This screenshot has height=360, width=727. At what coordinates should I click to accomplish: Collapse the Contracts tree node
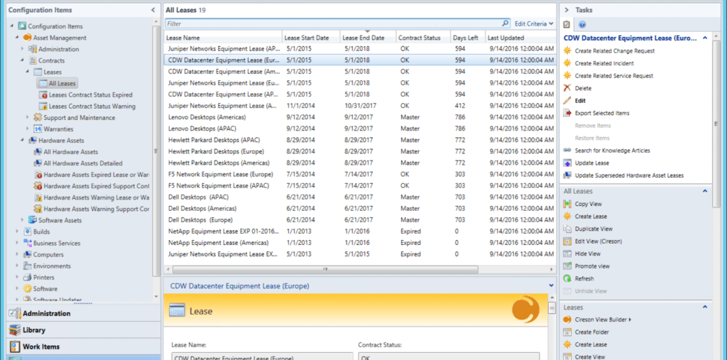pos(22,60)
